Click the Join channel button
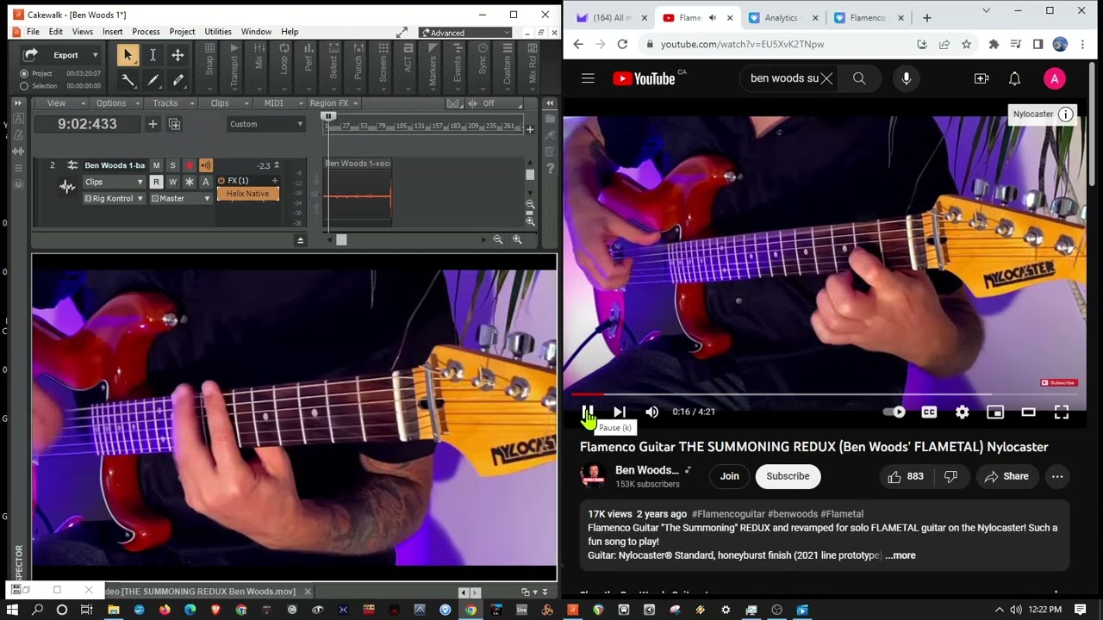The width and height of the screenshot is (1103, 620). tap(730, 476)
